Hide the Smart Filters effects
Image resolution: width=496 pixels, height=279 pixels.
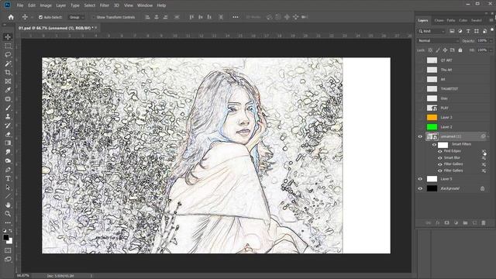[x=434, y=145]
